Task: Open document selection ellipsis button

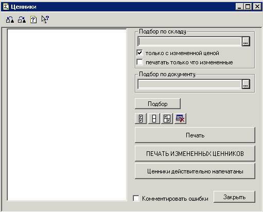Action: (246, 84)
